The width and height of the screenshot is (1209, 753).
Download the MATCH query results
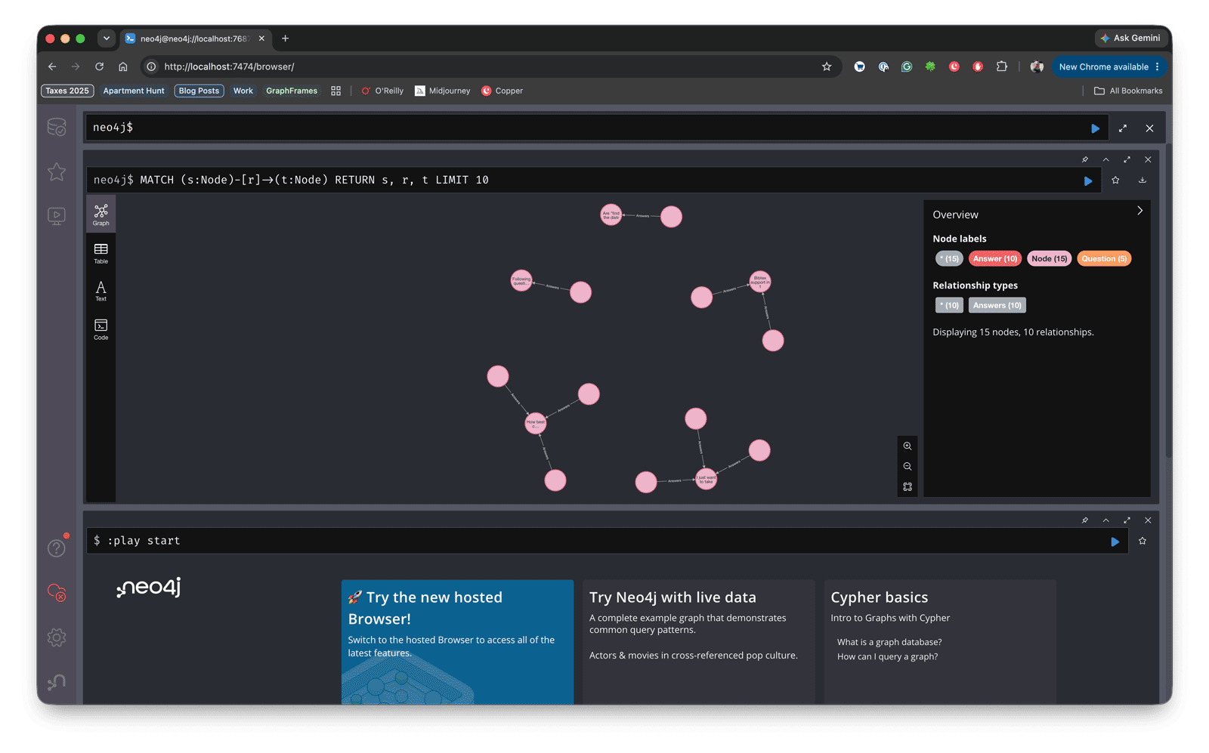click(1143, 180)
